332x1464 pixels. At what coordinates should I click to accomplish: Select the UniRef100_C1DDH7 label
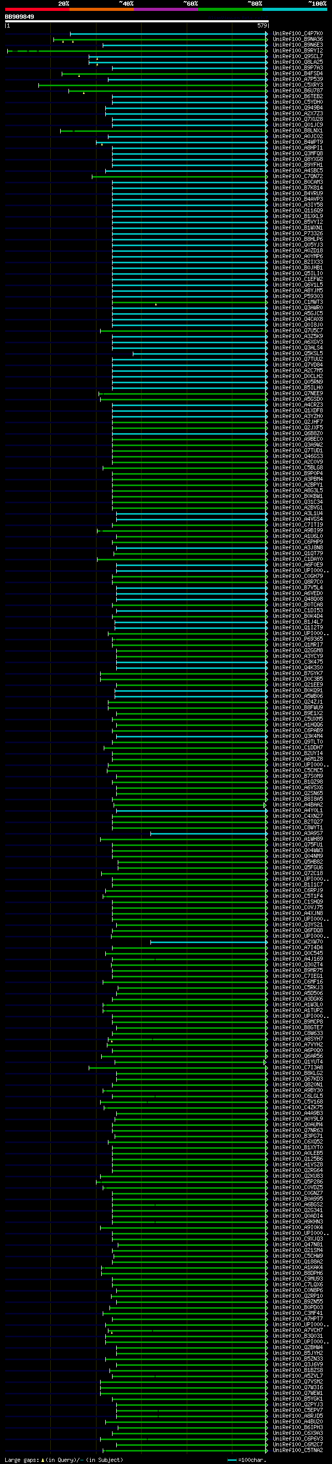click(297, 747)
